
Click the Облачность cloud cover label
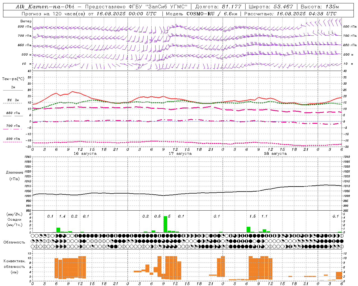click(x=14, y=242)
